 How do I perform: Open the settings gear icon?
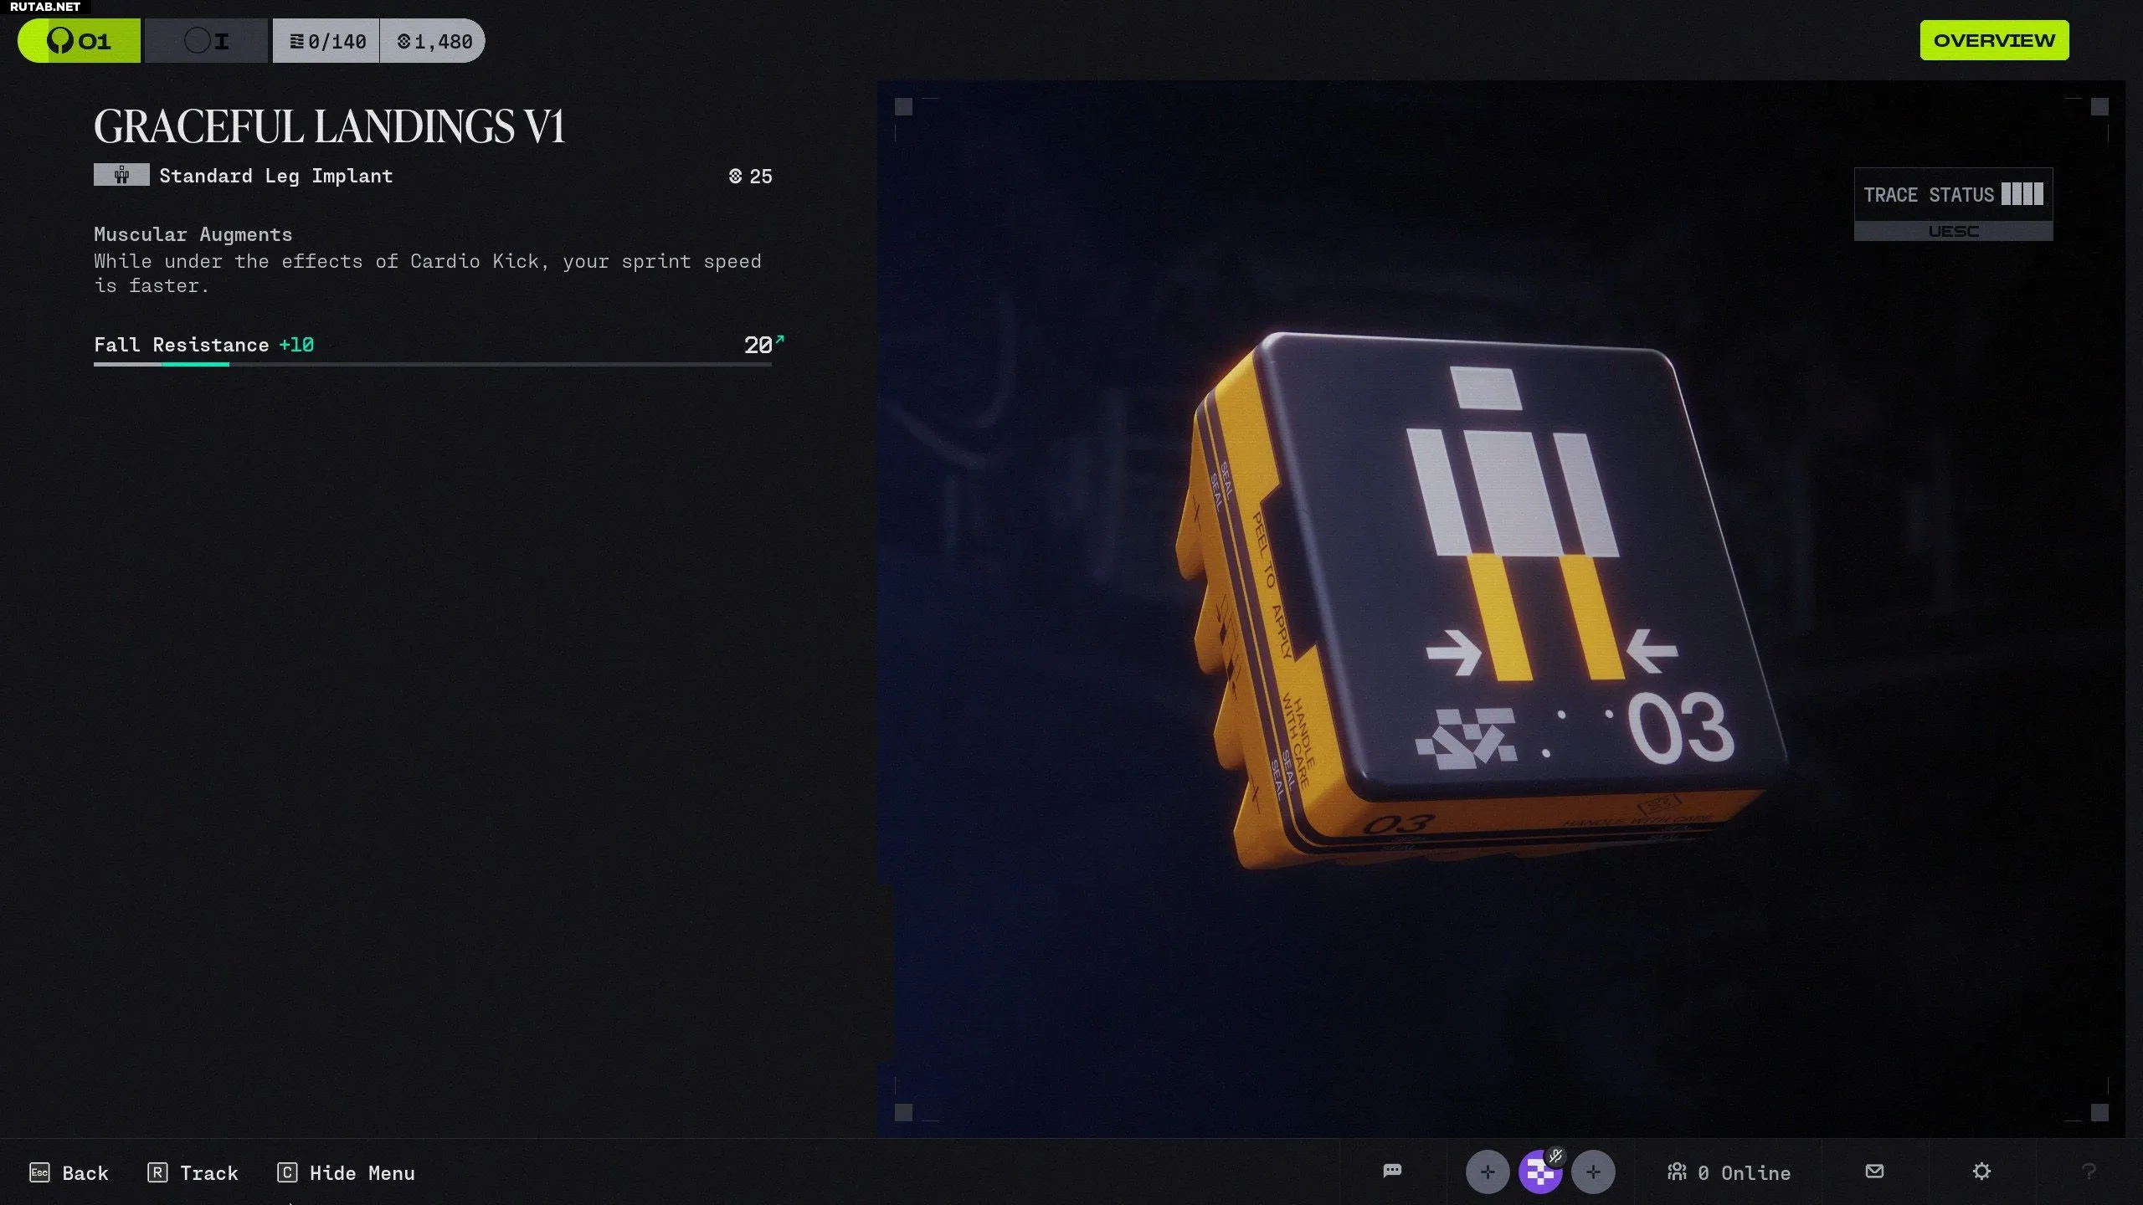[1981, 1172]
